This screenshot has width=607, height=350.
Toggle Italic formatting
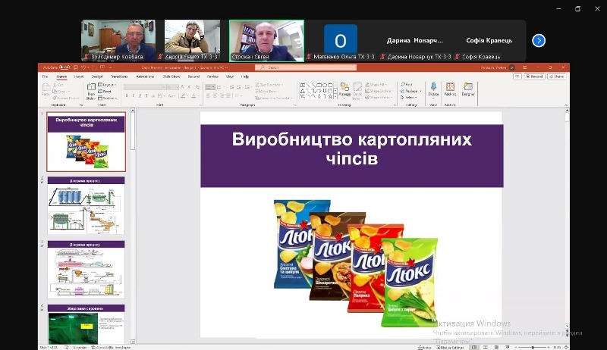pos(134,95)
